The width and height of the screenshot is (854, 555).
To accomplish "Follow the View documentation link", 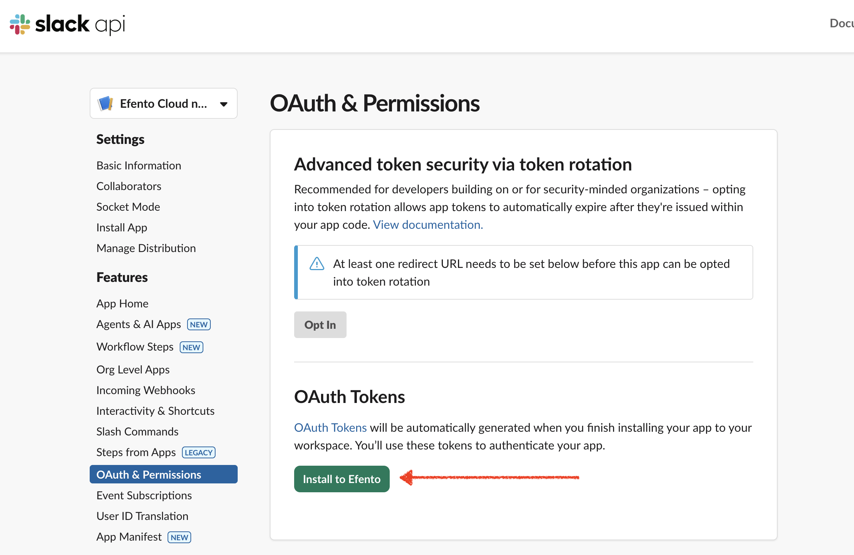I will pyautogui.click(x=428, y=225).
